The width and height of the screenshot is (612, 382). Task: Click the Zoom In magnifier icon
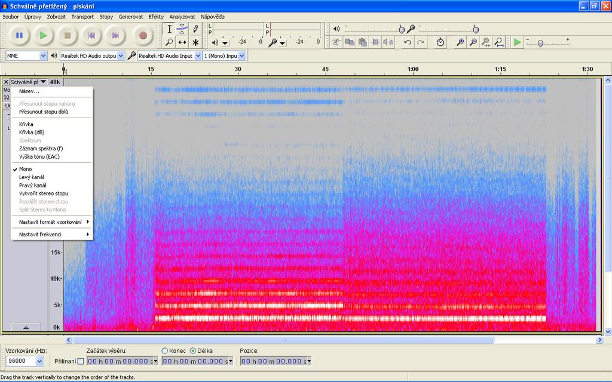coord(460,42)
